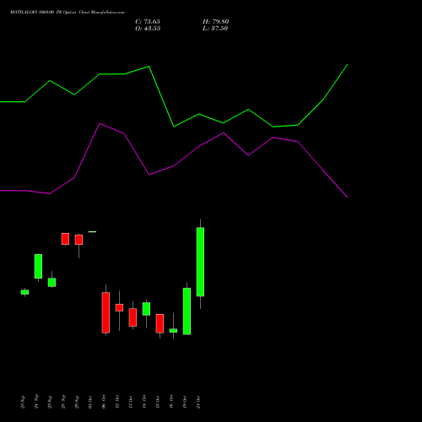
Task: Select the green 24 Sep candle
Action: (38, 266)
